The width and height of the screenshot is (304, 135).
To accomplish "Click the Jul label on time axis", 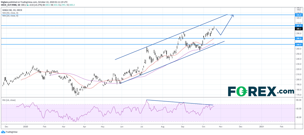I will click(x=142, y=126).
